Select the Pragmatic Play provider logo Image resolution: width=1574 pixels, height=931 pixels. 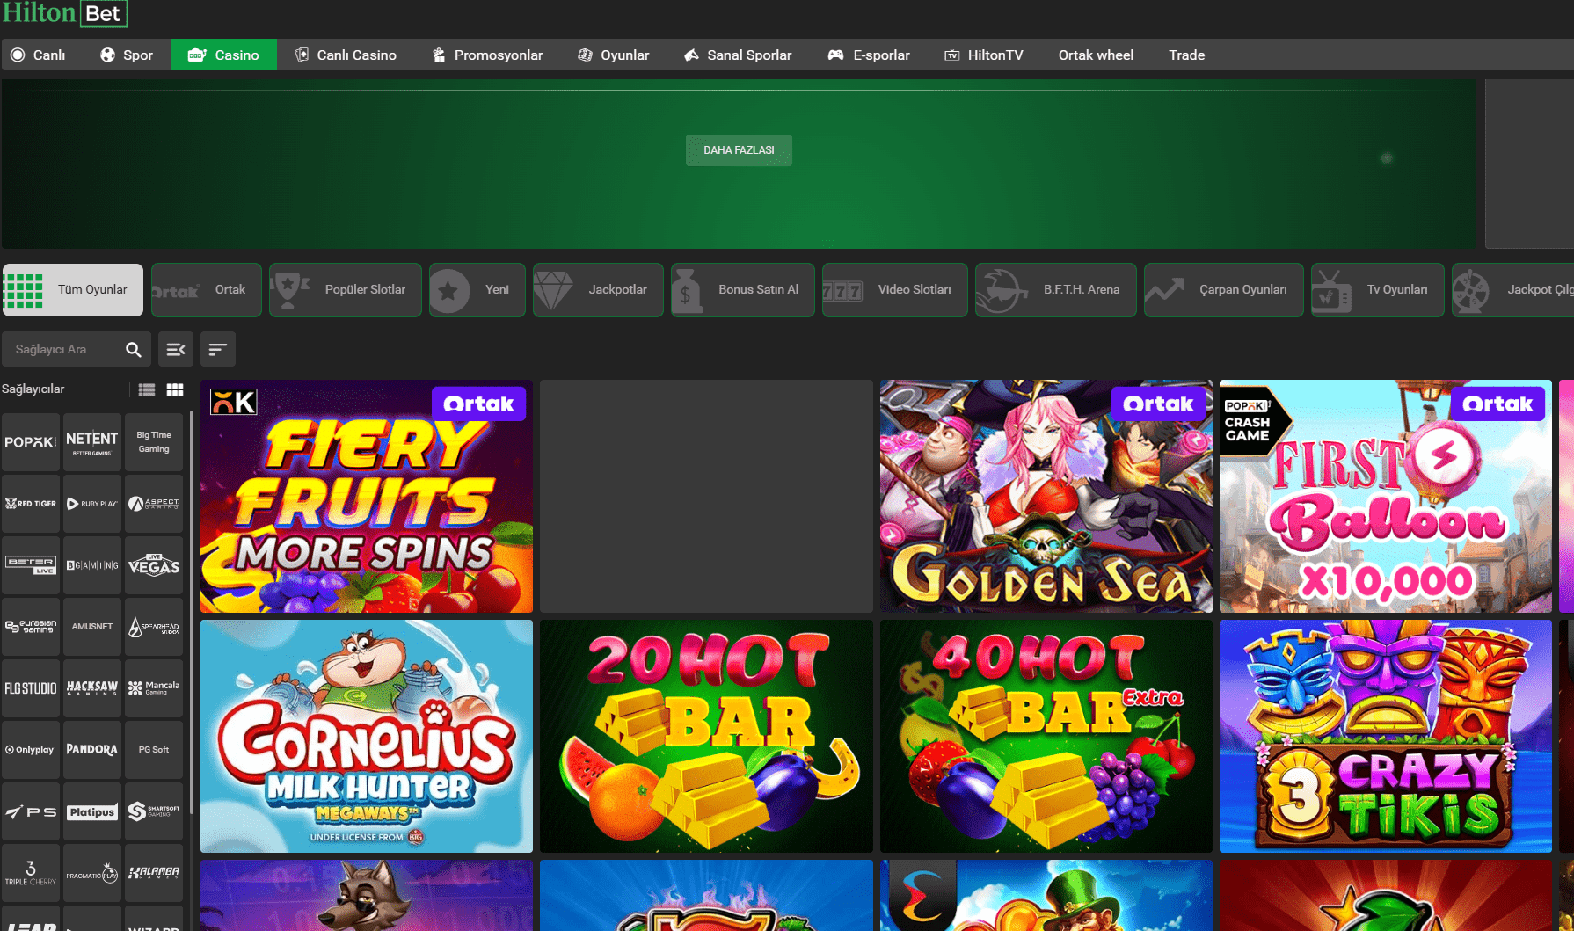coord(92,873)
